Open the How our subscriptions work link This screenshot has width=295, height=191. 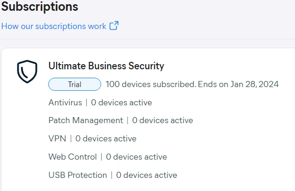(54, 26)
